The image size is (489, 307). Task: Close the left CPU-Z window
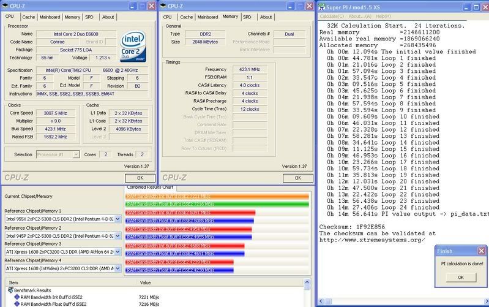[x=152, y=6]
